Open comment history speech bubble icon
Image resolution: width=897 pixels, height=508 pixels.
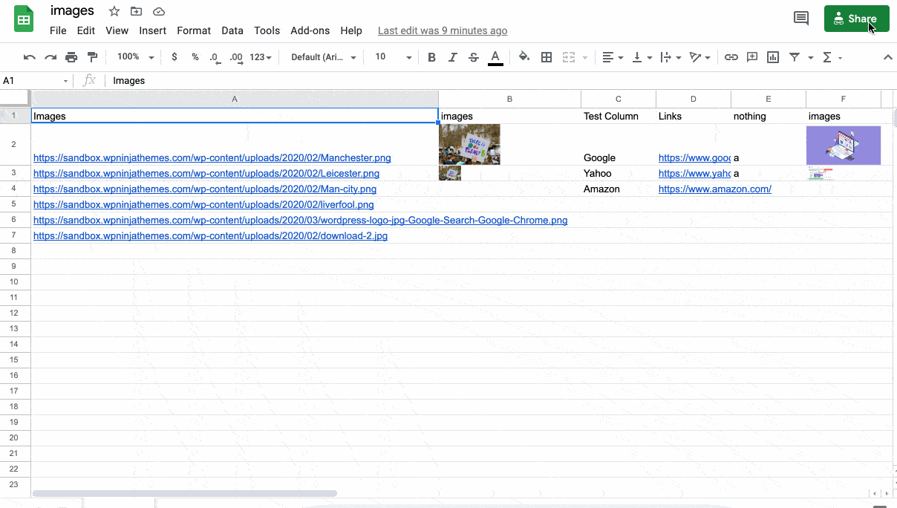tap(801, 19)
